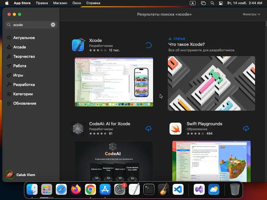Open Swift Playgrounds title

[204, 124]
